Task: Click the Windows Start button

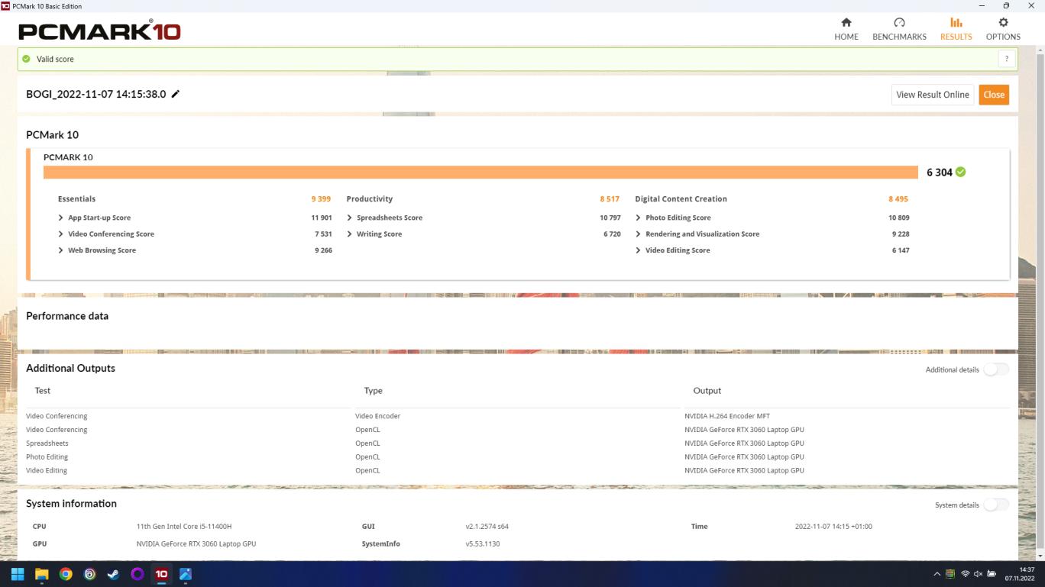Action: pyautogui.click(x=18, y=574)
